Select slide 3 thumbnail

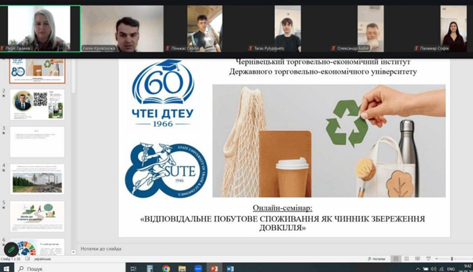(x=37, y=142)
